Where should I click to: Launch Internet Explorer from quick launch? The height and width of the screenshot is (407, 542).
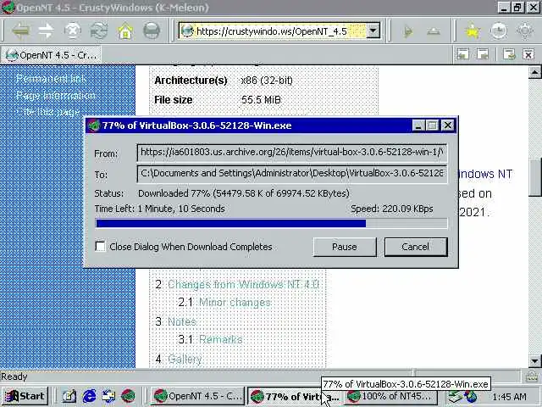click(89, 396)
